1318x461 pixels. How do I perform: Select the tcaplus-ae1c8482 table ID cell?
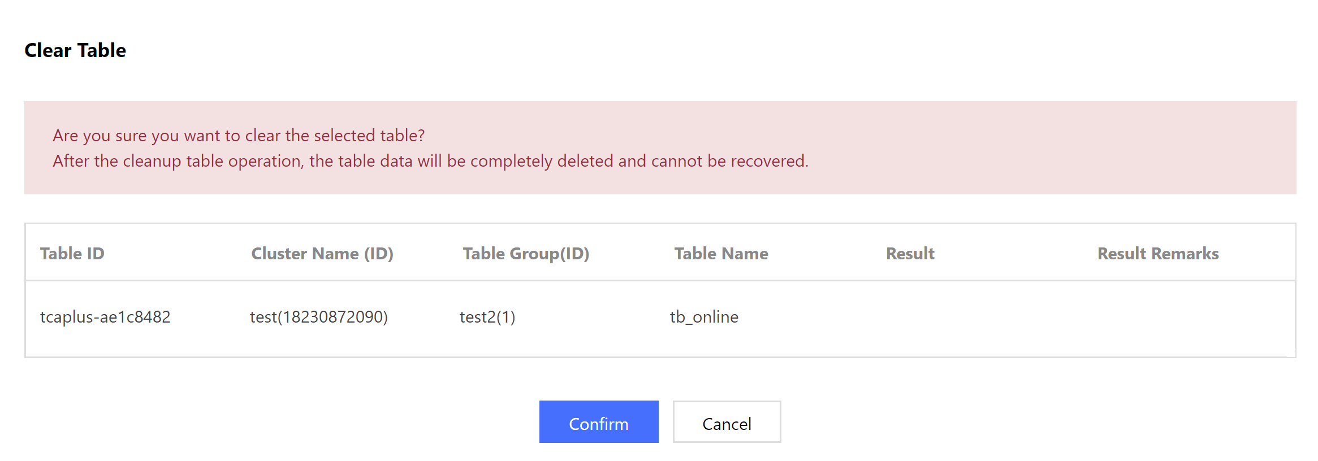pyautogui.click(x=105, y=317)
